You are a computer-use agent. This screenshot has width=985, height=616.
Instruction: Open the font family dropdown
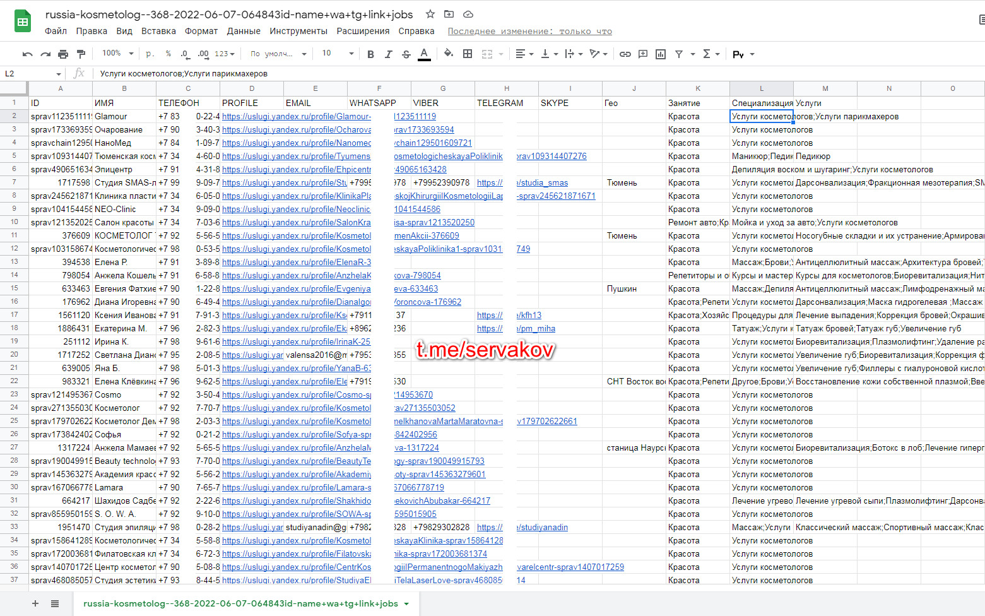278,54
